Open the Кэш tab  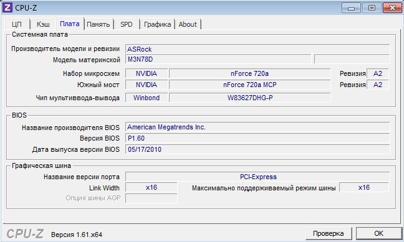pos(43,24)
